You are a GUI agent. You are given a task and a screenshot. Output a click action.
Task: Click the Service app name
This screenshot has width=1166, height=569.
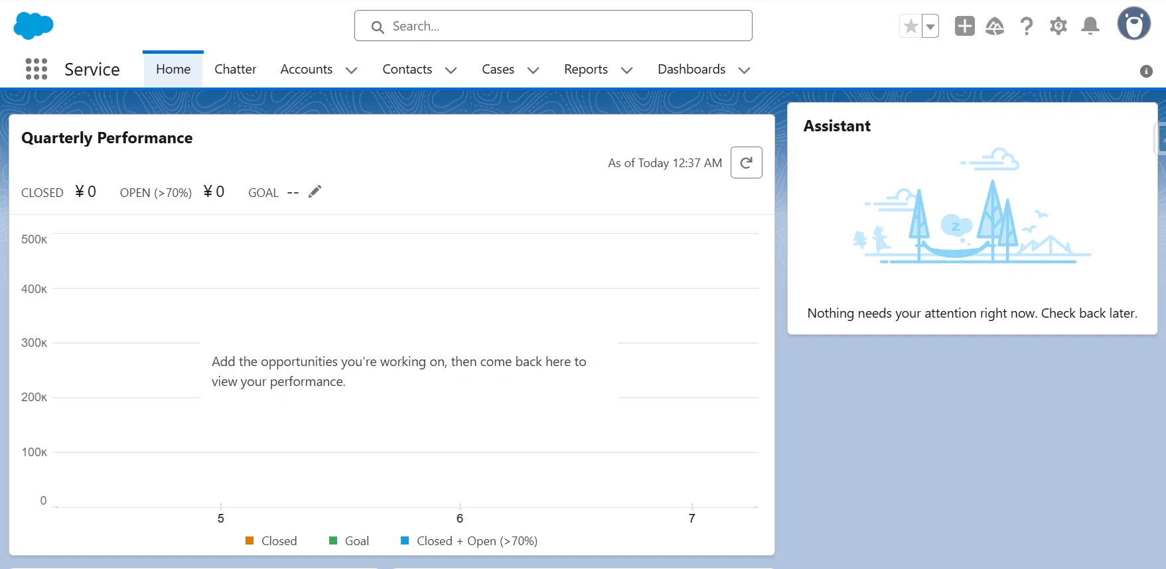click(x=92, y=69)
